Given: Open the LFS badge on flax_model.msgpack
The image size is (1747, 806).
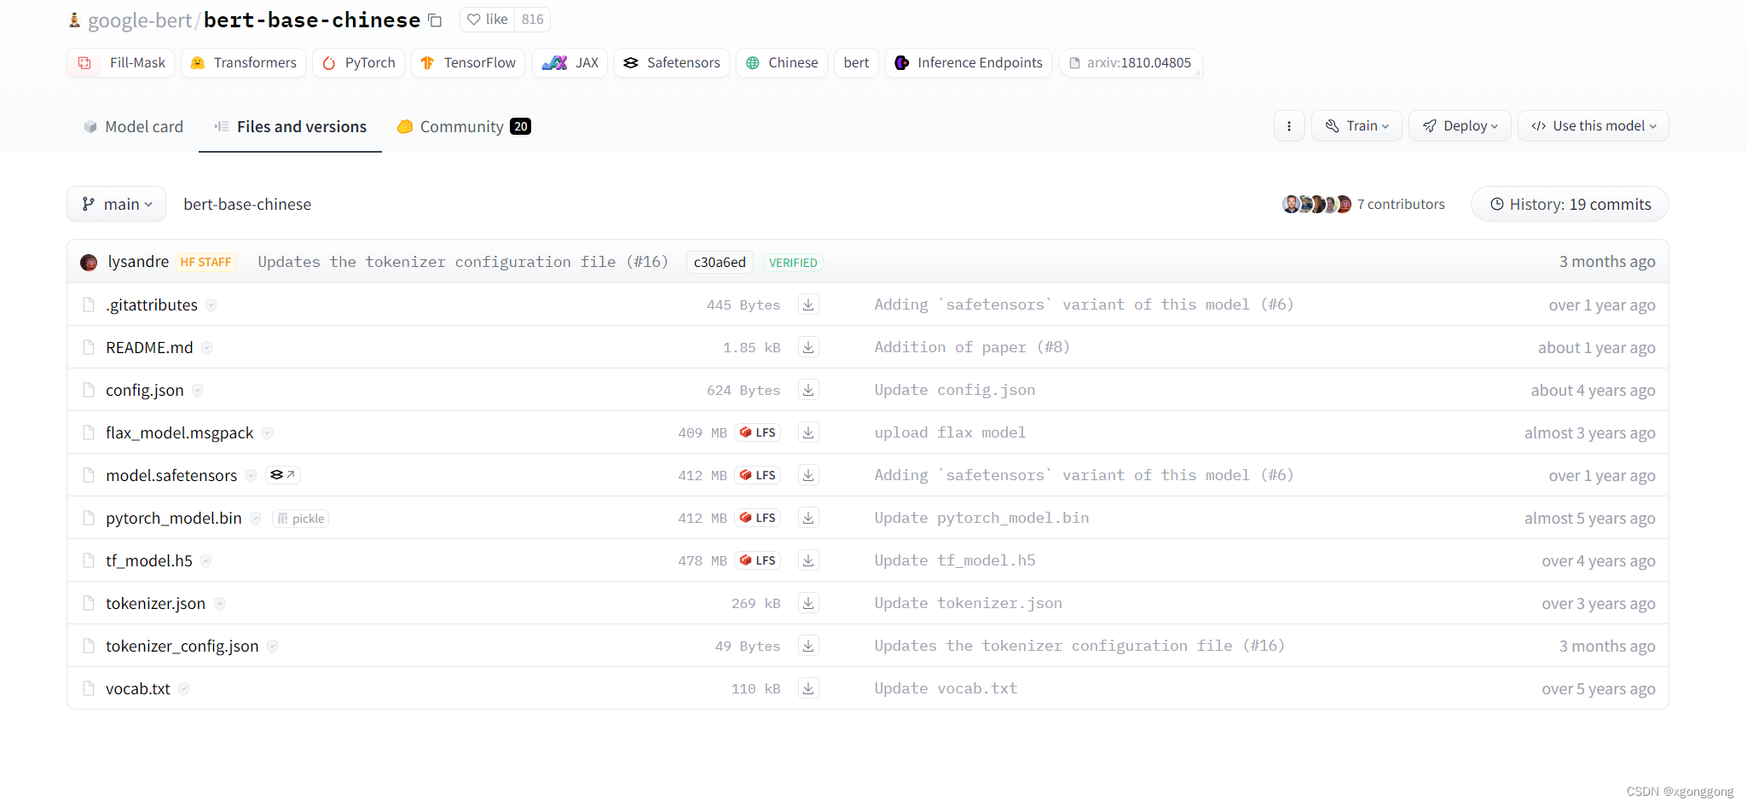Looking at the screenshot, I should (x=758, y=432).
